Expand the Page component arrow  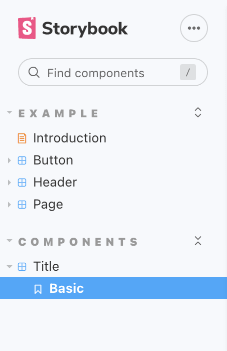click(x=9, y=205)
